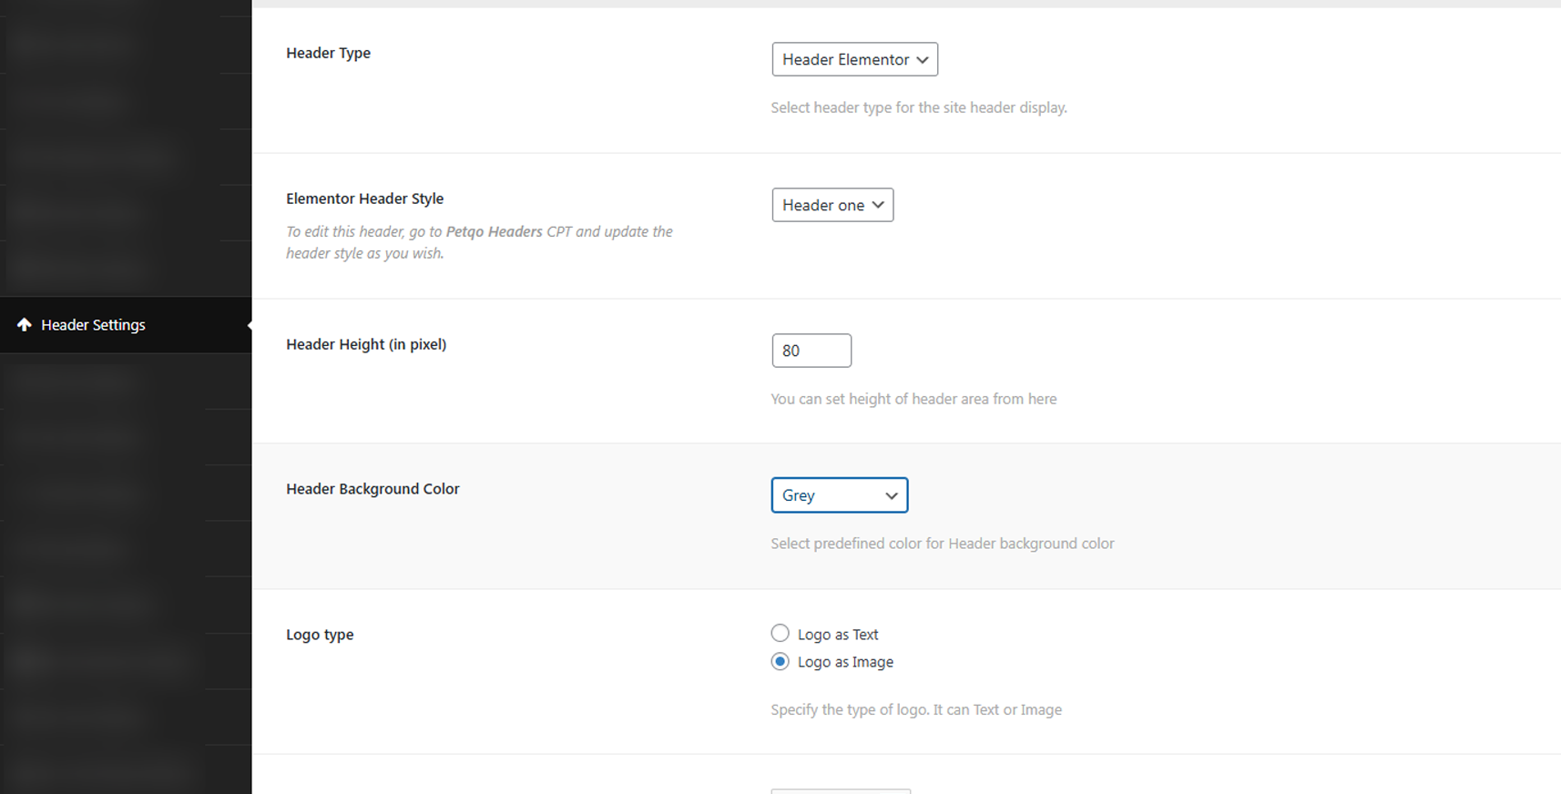
Task: Click the Petqo Headers bold text
Action: click(x=494, y=232)
